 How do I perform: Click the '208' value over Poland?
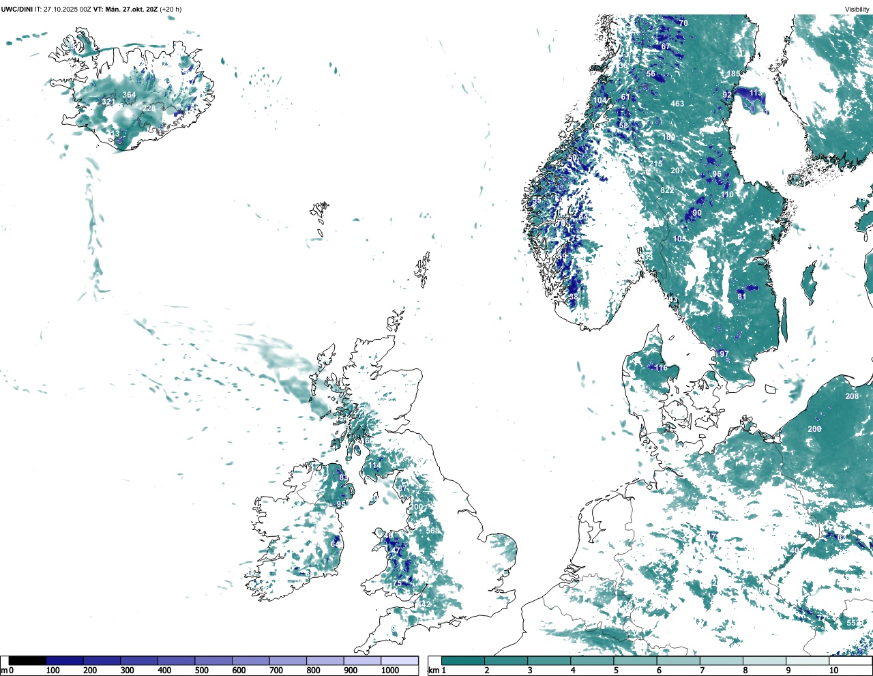pos(853,396)
